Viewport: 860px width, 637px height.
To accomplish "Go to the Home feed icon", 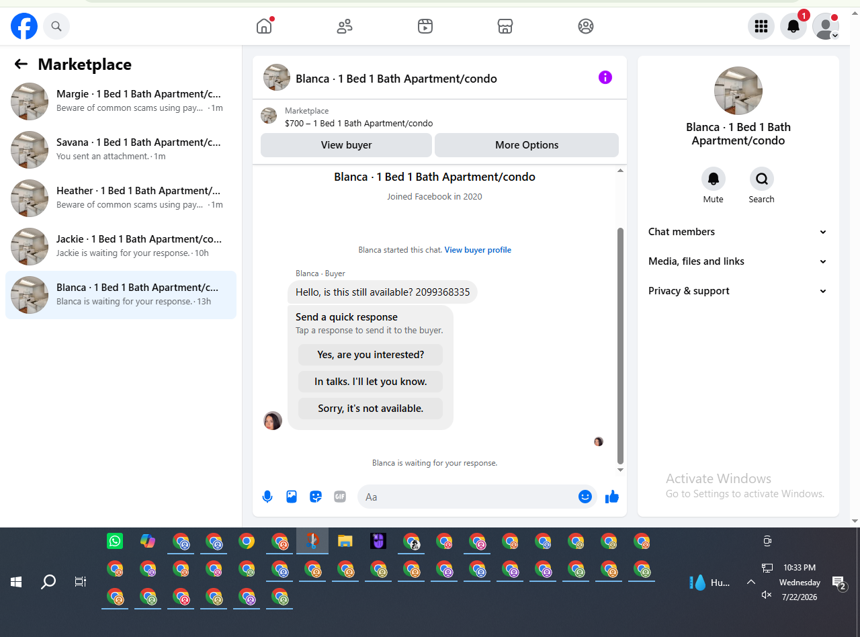I will pyautogui.click(x=264, y=26).
